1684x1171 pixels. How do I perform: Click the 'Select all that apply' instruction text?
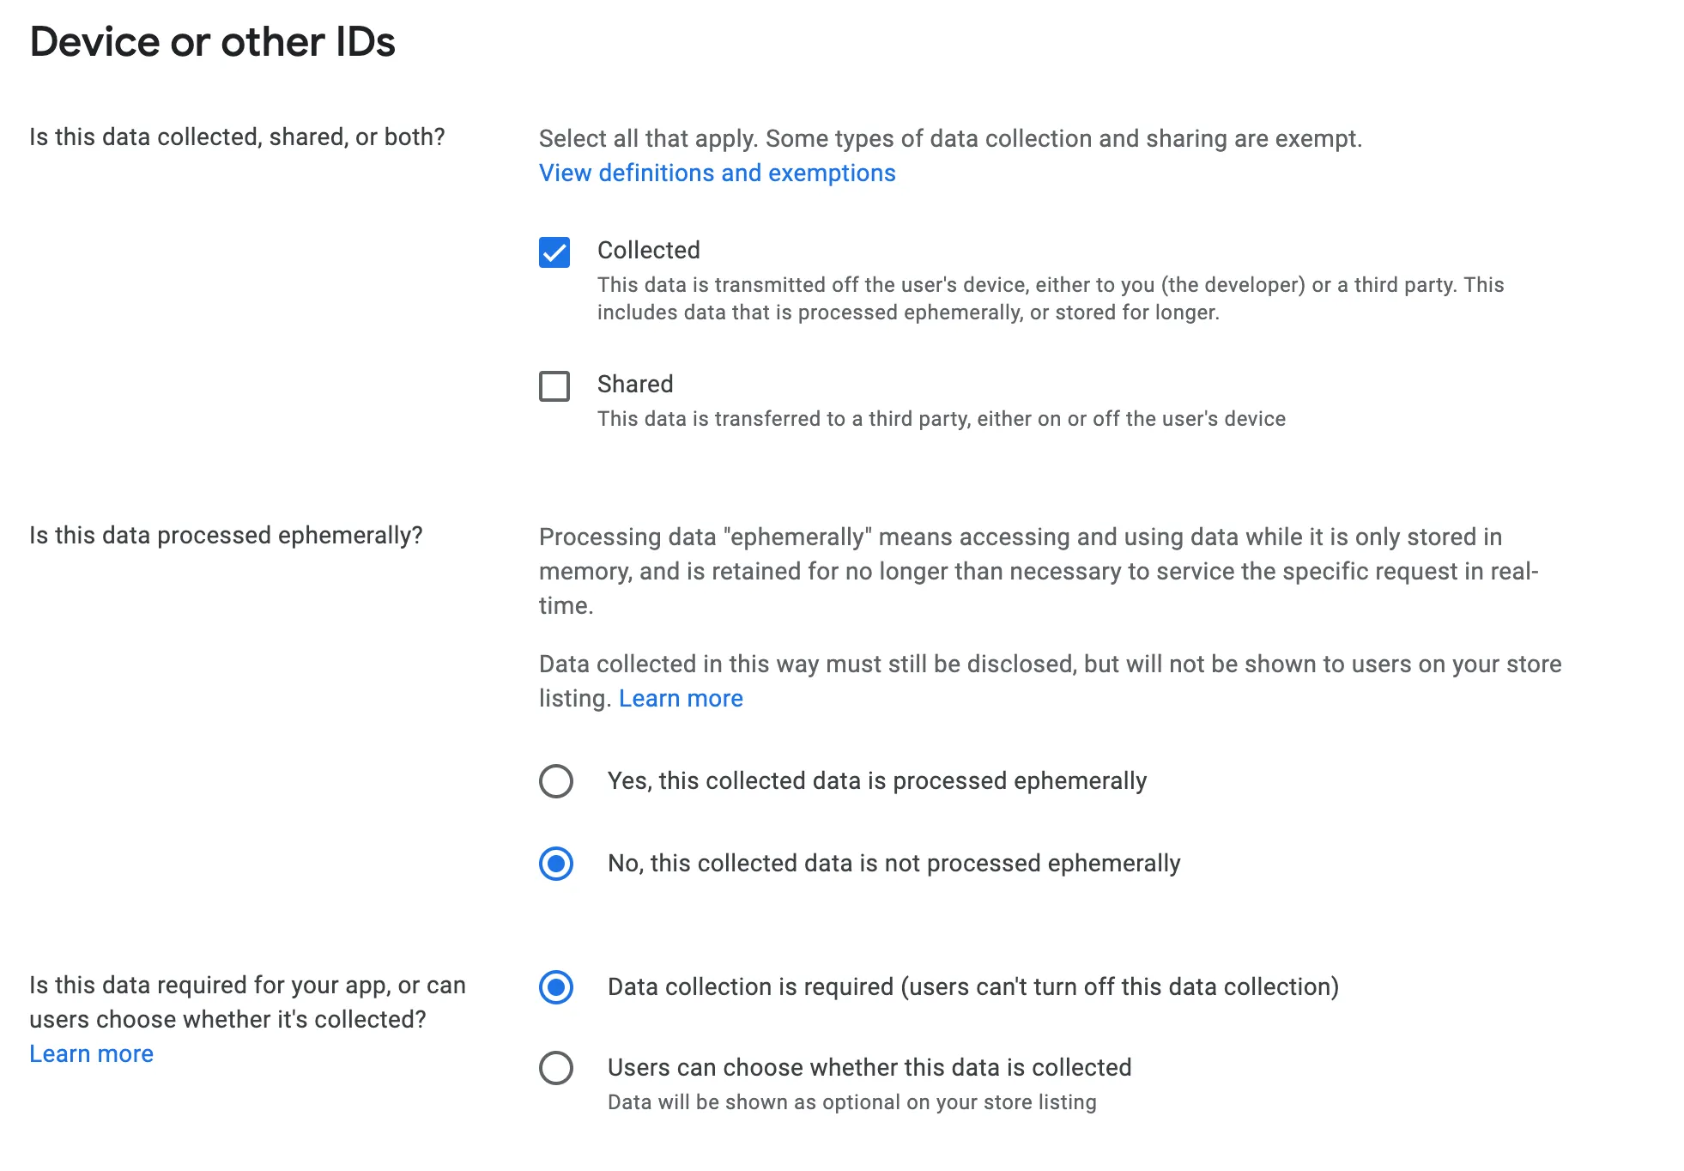coord(950,139)
